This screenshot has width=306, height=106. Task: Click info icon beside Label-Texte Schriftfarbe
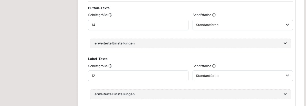coord(214,66)
